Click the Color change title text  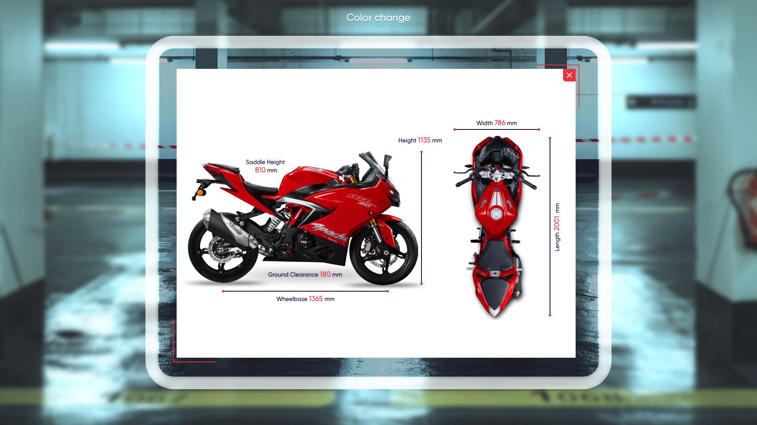[378, 18]
